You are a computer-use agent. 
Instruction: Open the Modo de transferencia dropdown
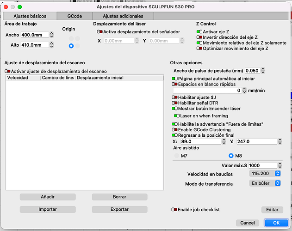(265, 183)
